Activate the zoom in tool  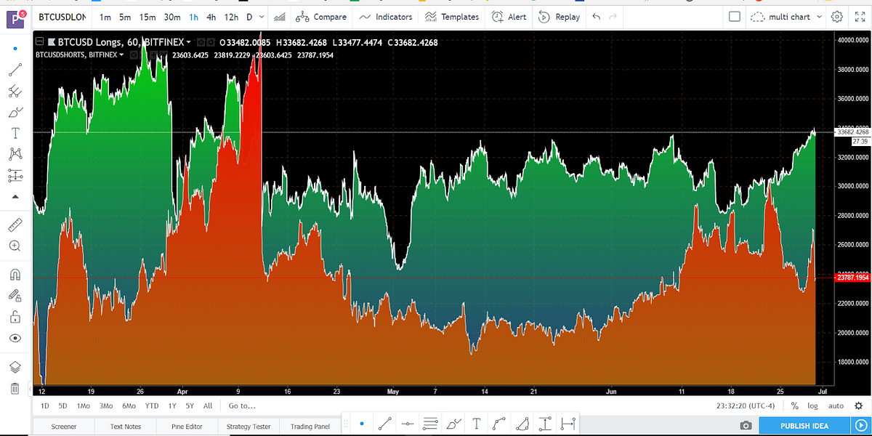click(x=15, y=246)
